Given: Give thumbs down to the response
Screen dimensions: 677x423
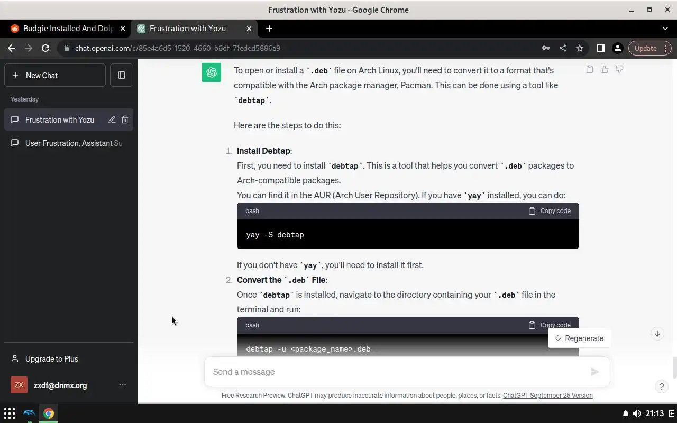Looking at the screenshot, I should pyautogui.click(x=619, y=69).
